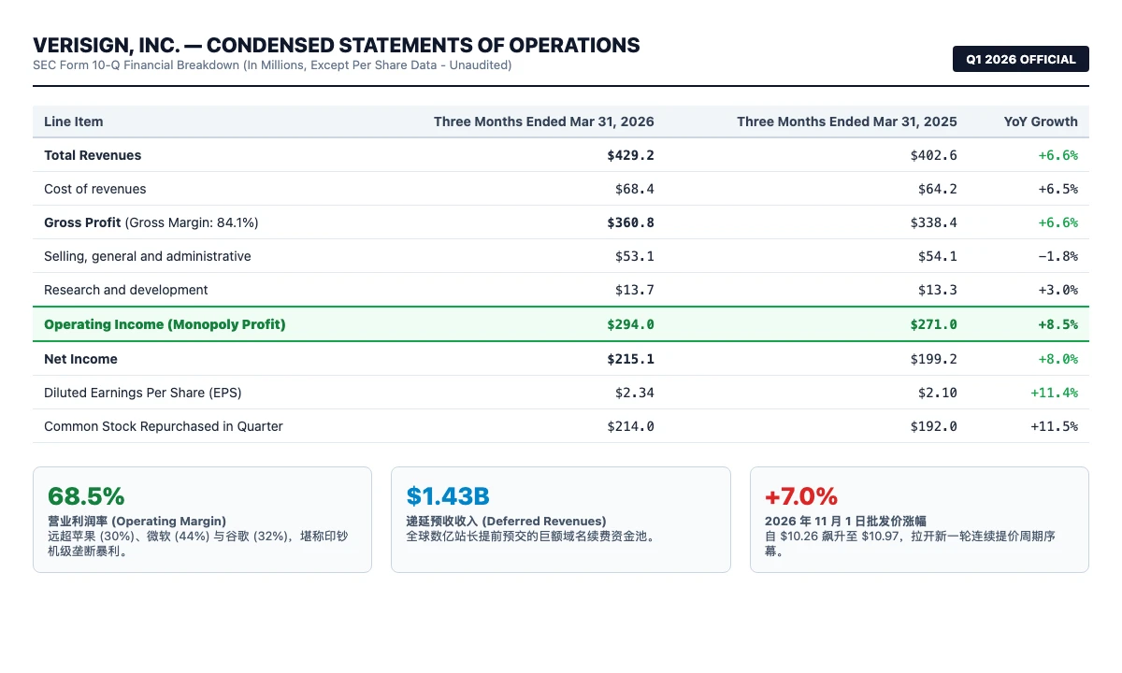Select the $271.0 operating income value
Viewport: 1122px width, 673px height.
(x=933, y=324)
